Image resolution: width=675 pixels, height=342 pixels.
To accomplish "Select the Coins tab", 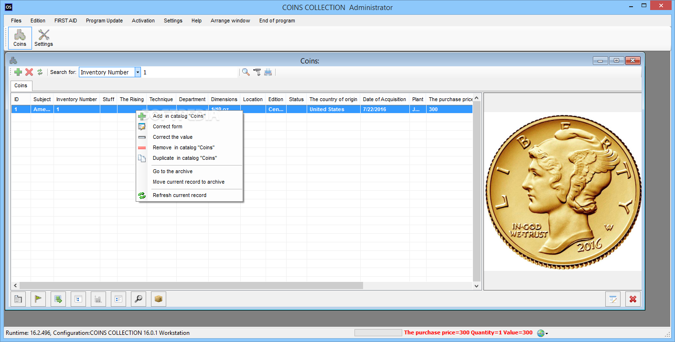I will 21,86.
